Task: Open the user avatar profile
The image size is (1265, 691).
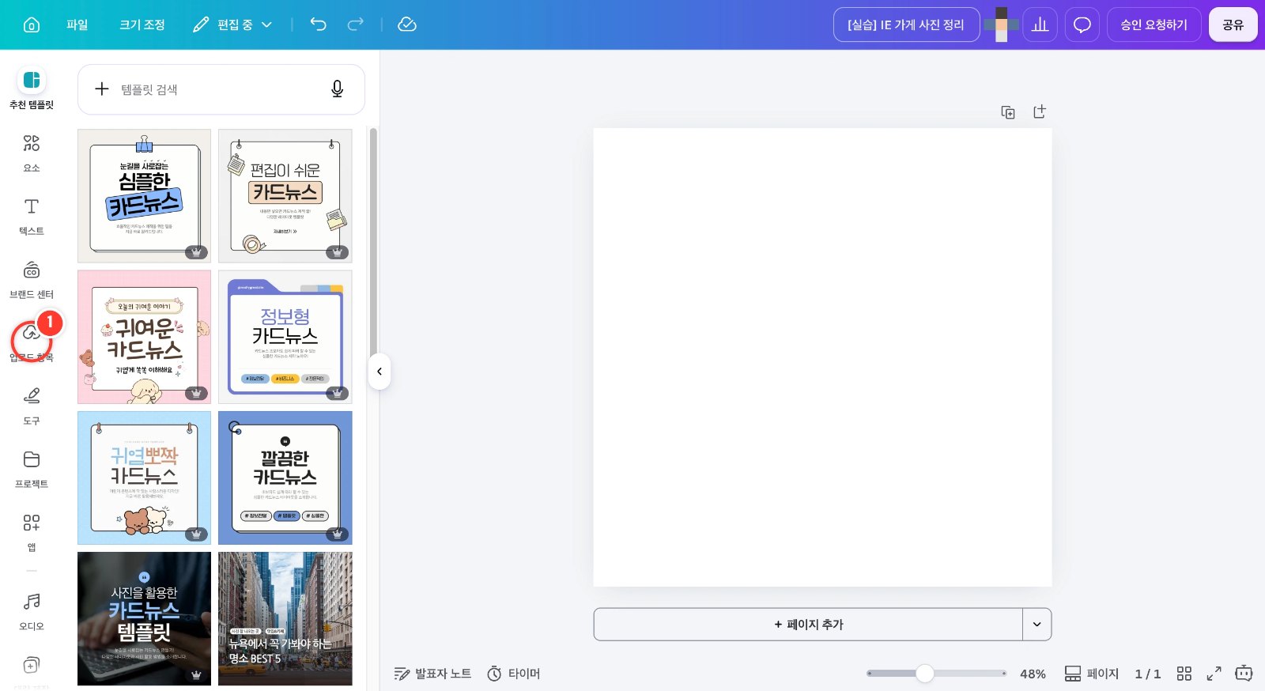Action: 1002,25
